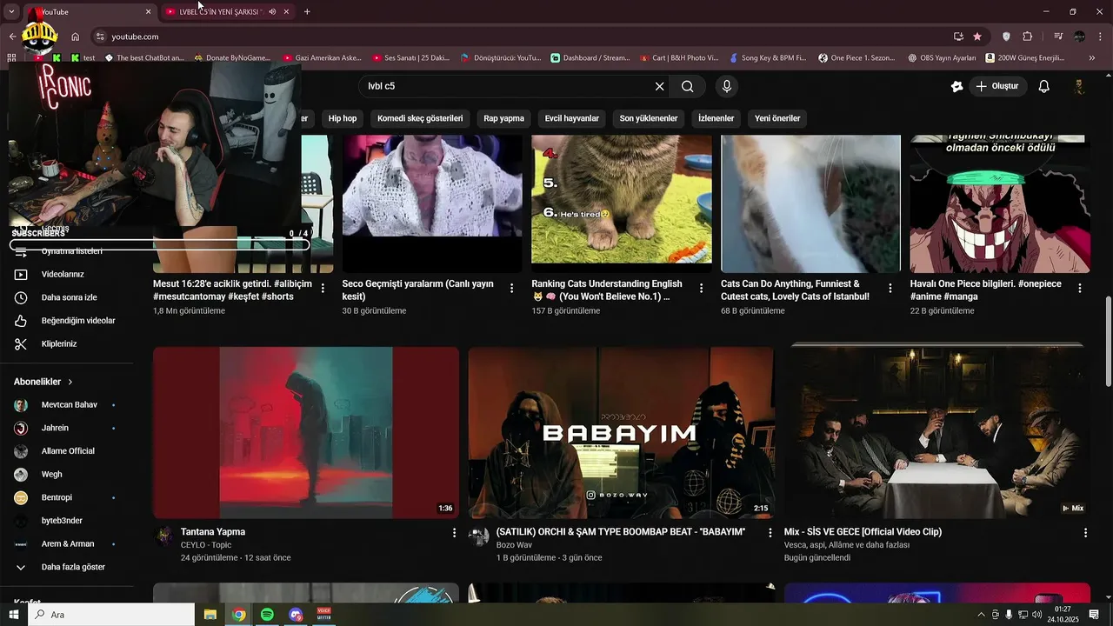1113x626 pixels.
Task: Open Chrome media controls
Action: pos(1058,37)
